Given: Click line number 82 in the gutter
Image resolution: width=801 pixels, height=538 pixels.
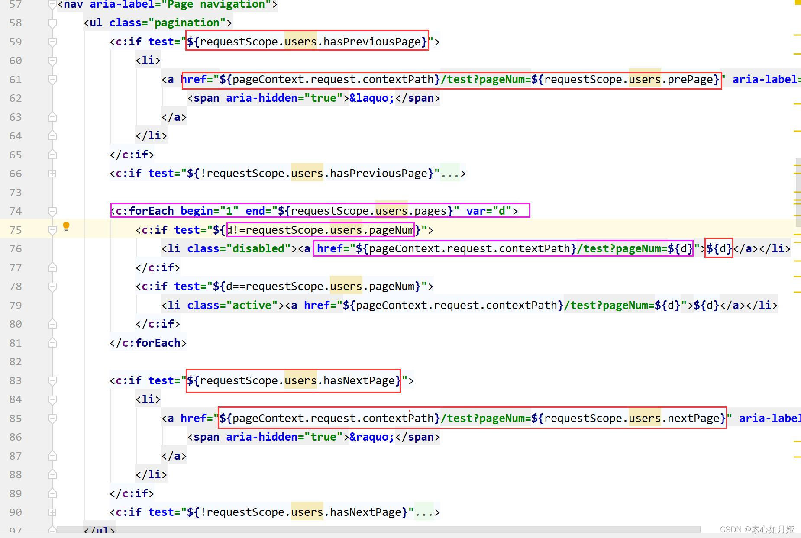Looking at the screenshot, I should [16, 362].
